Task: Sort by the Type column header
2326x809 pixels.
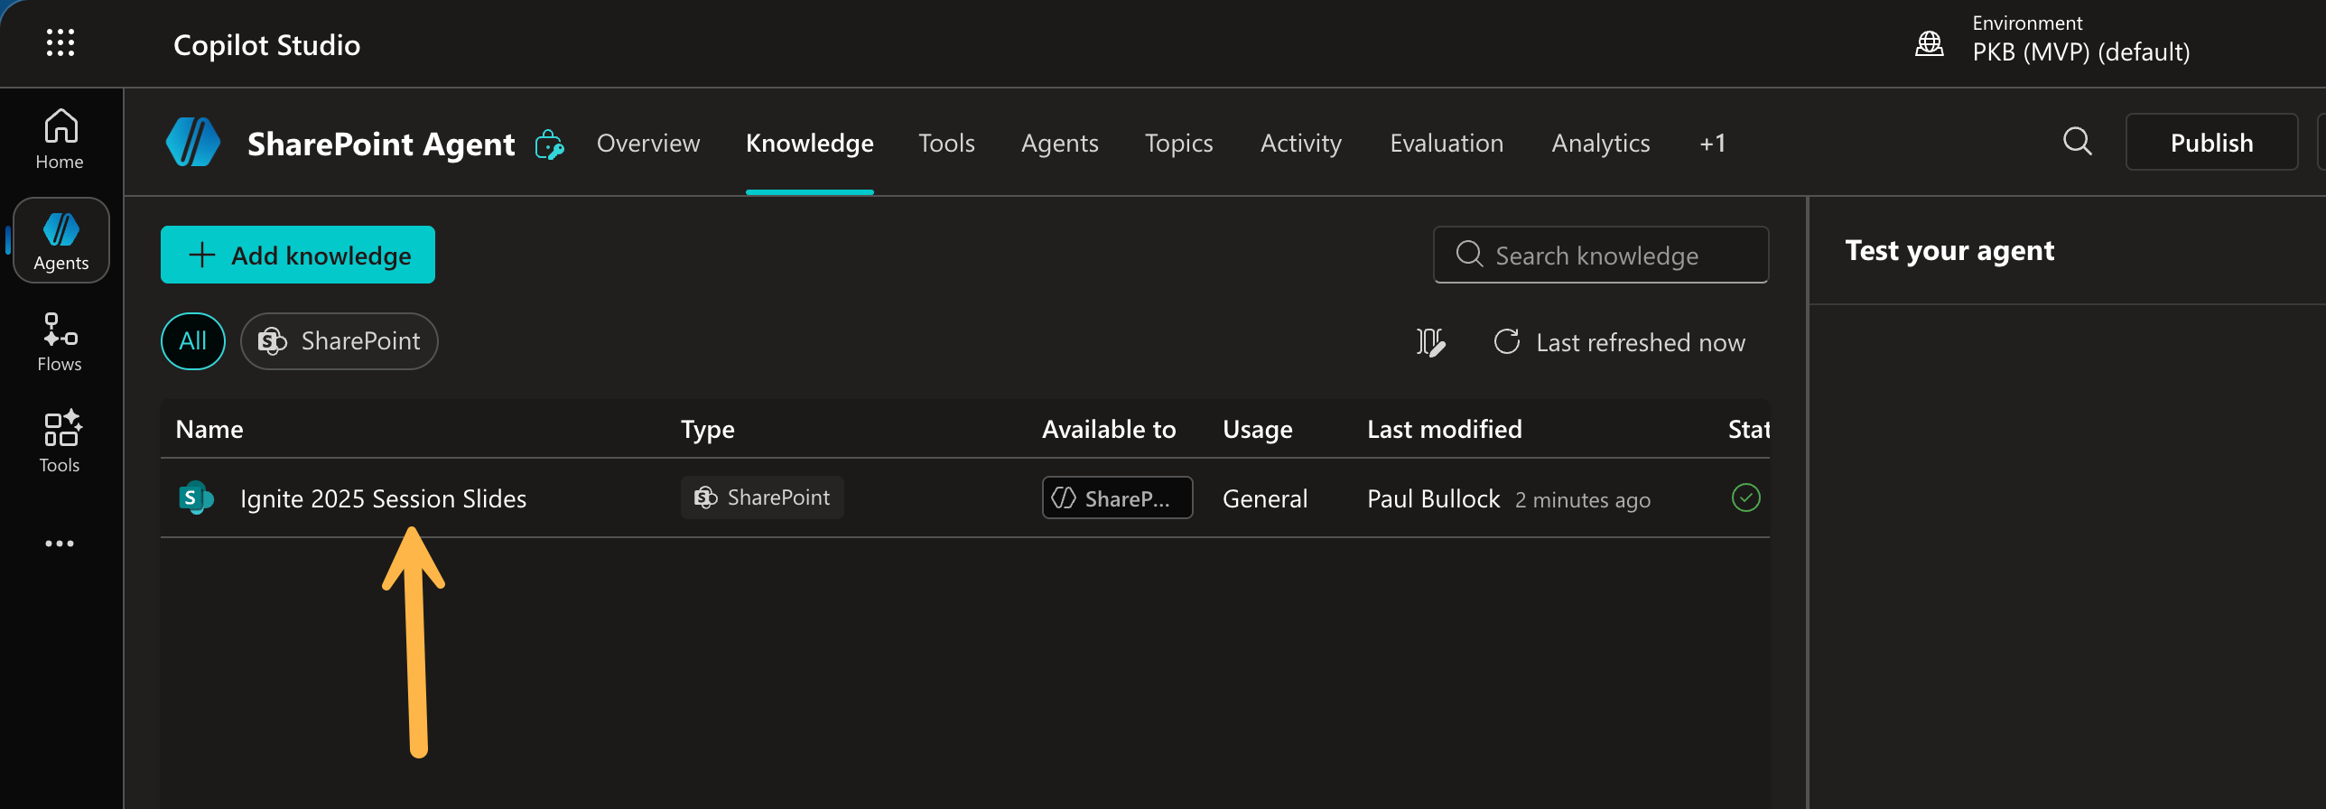Action: point(707,429)
